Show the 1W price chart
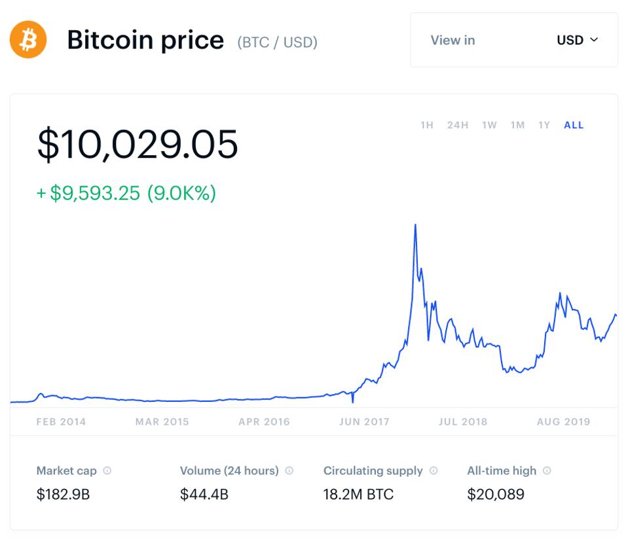This screenshot has width=628, height=544. tap(489, 125)
